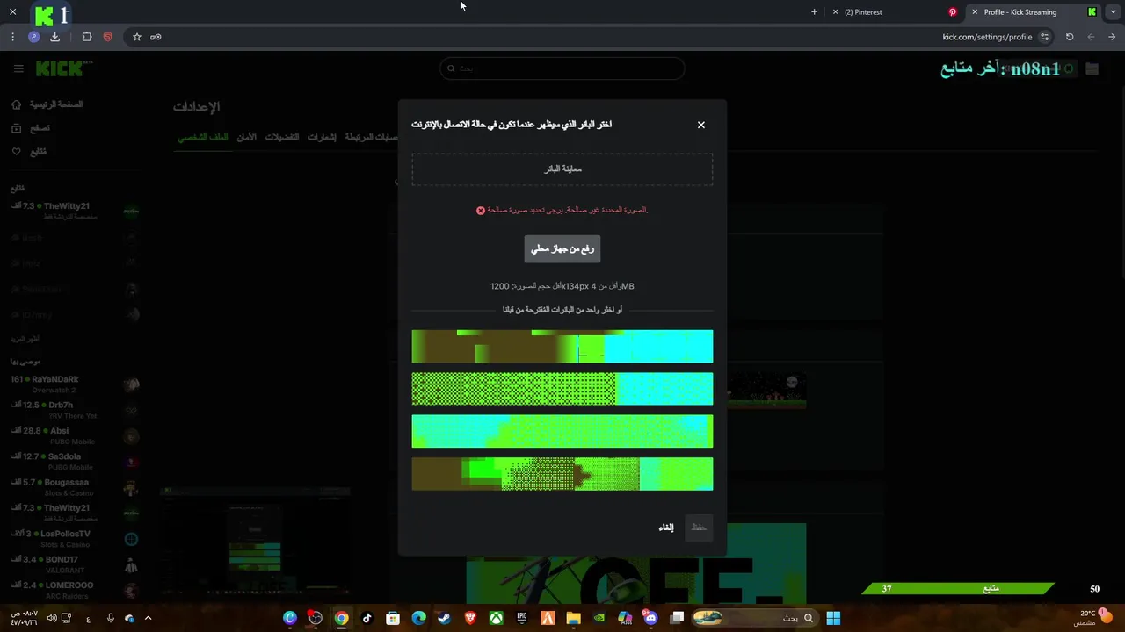Open Sa3dola recommended channel
The image size is (1125, 632).
pos(75,462)
